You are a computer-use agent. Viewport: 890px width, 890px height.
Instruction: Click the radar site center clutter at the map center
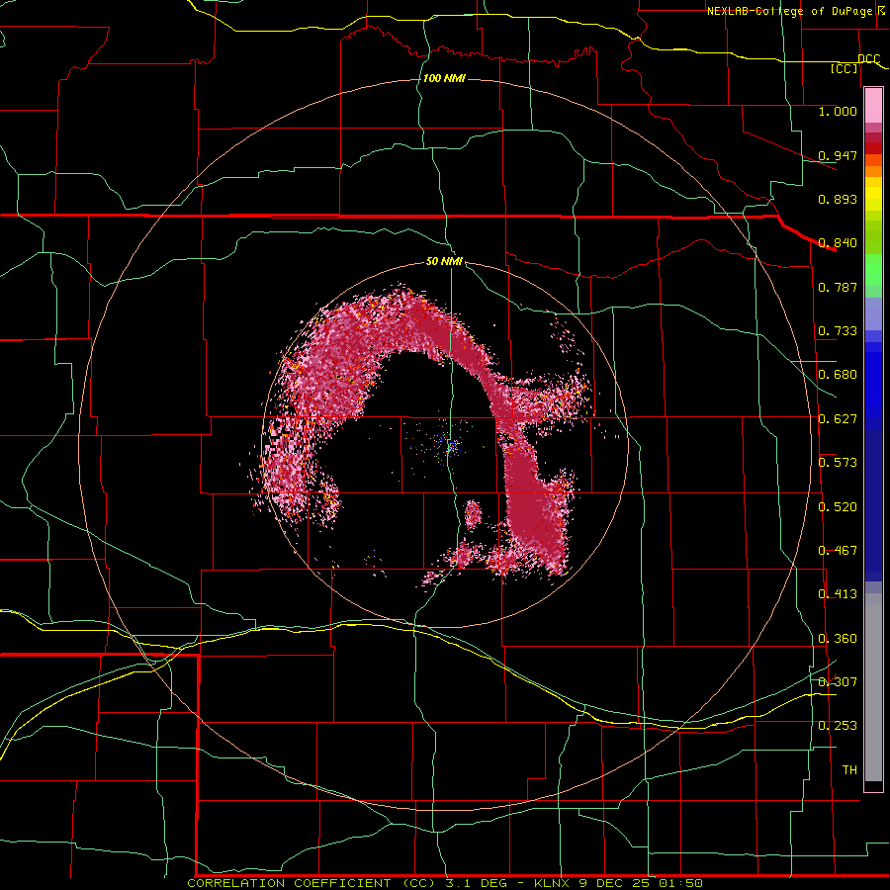448,446
